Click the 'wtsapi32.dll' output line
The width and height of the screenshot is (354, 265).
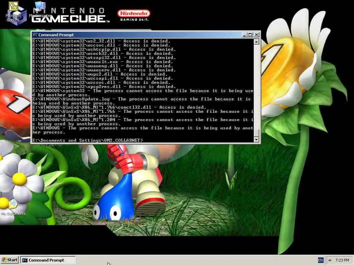(x=104, y=58)
